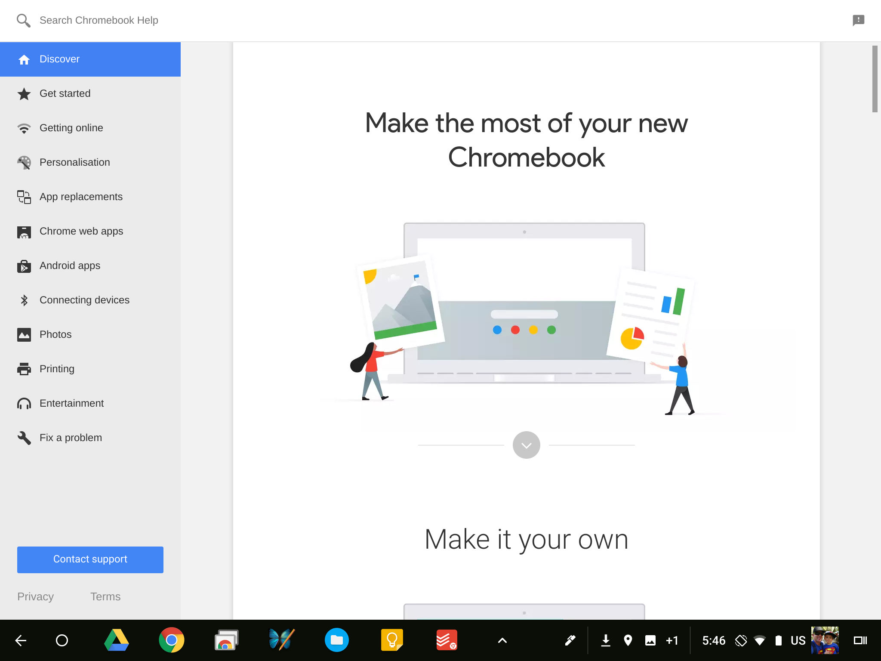The image size is (881, 661).
Task: Open Chrome web apps topic
Action: [x=90, y=232]
